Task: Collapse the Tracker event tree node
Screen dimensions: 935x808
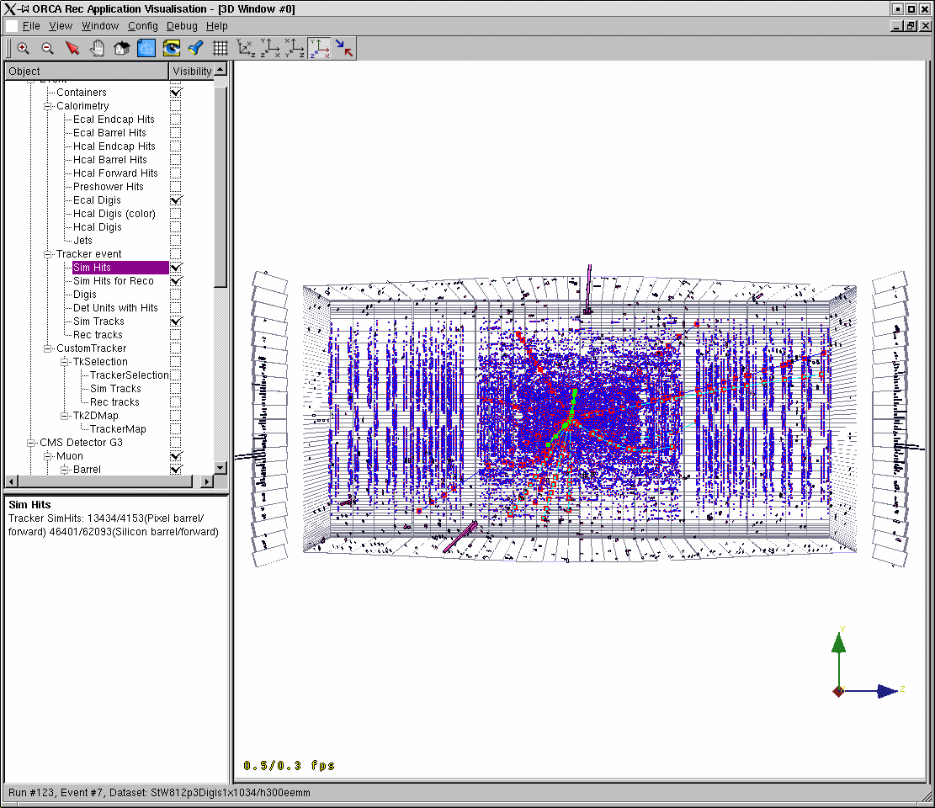Action: coord(48,254)
